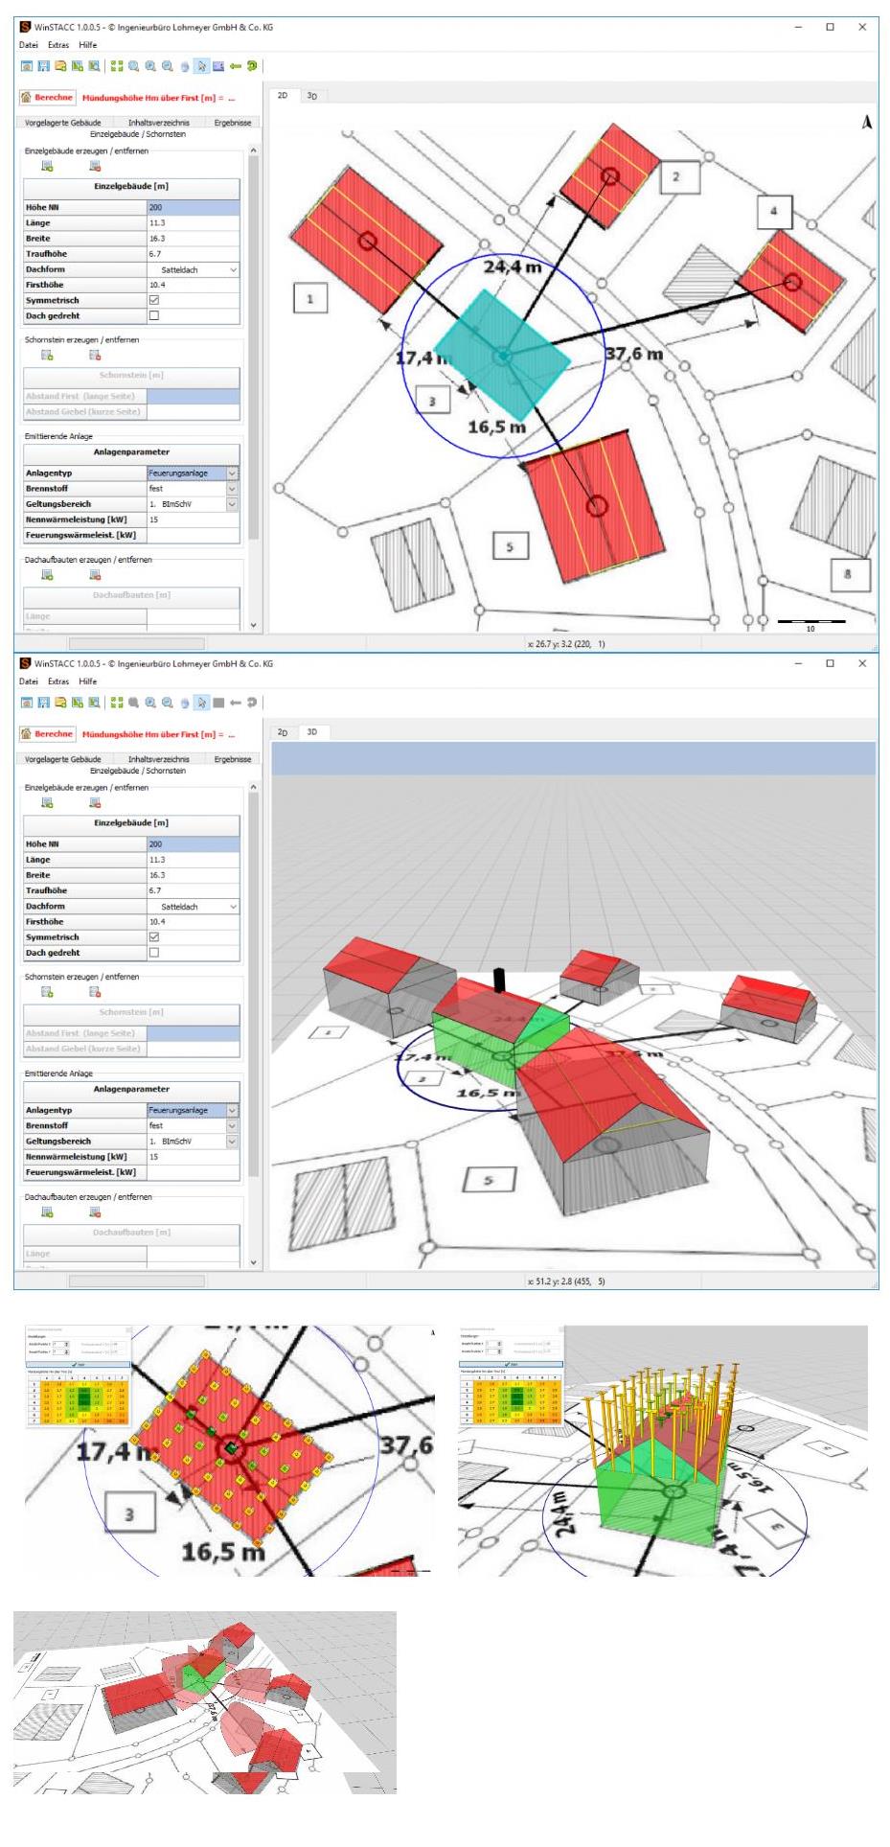Enable Dach gedreht in the 2D view window

point(154,315)
